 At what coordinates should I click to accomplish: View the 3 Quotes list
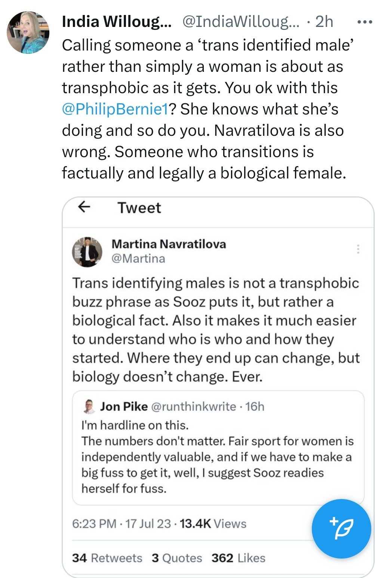[177, 558]
